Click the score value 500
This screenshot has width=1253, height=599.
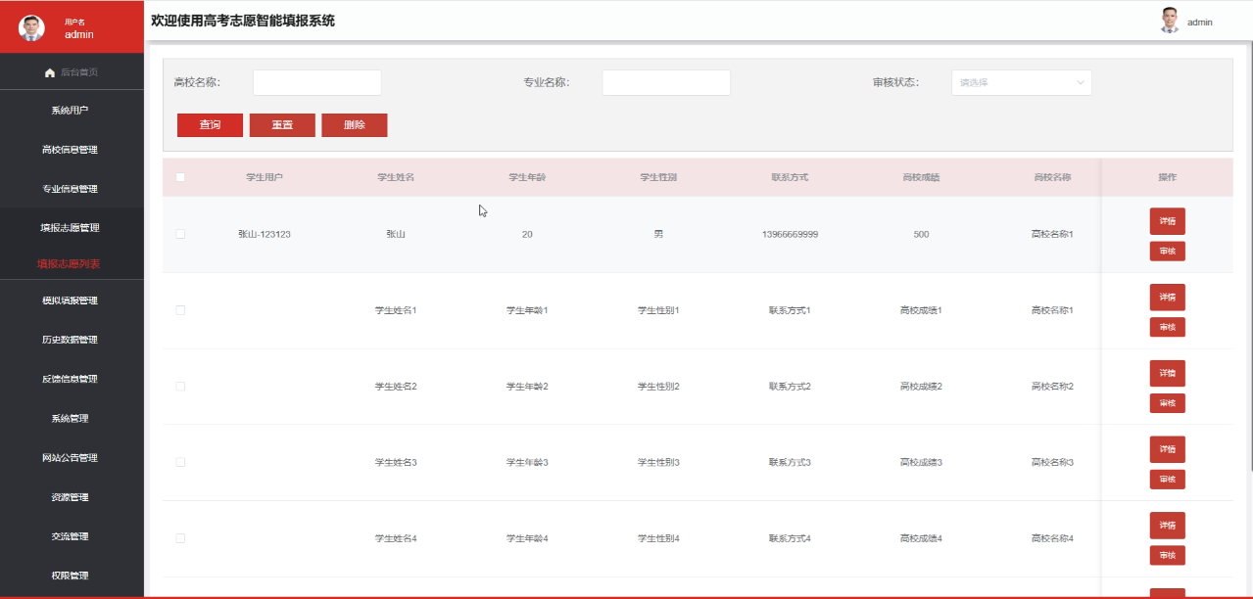(x=921, y=234)
